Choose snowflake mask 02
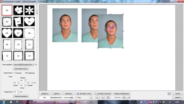The height and width of the screenshot is (104, 184). 29,10
